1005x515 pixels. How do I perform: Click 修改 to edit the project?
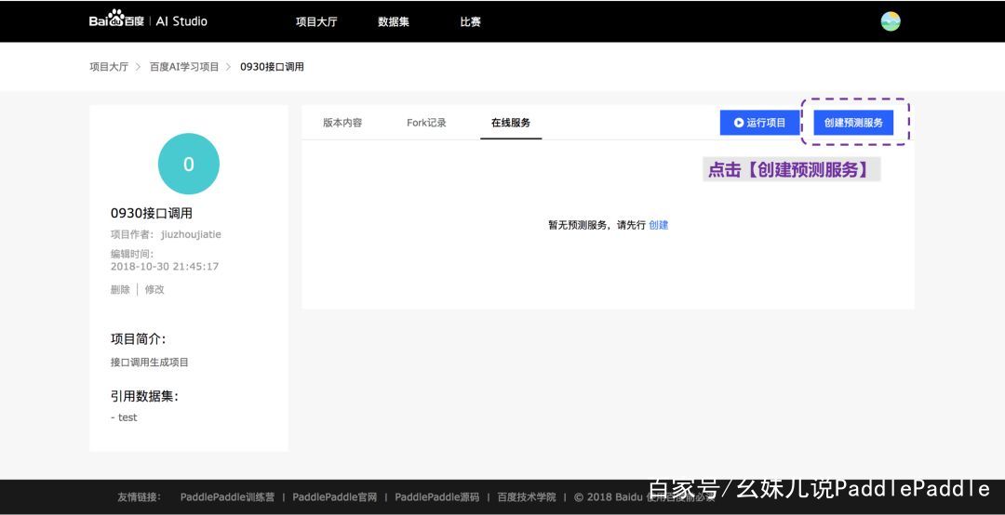[154, 289]
